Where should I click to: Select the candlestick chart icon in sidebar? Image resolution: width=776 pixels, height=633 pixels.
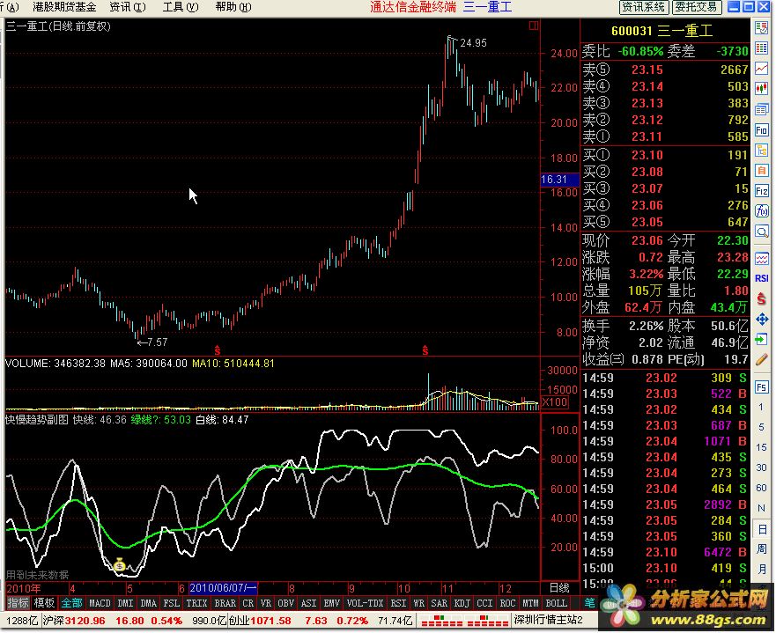tap(762, 89)
